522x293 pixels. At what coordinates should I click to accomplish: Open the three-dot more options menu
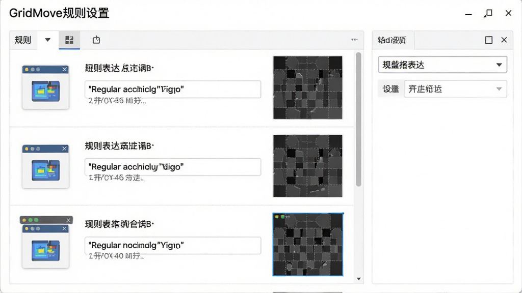[x=354, y=40]
